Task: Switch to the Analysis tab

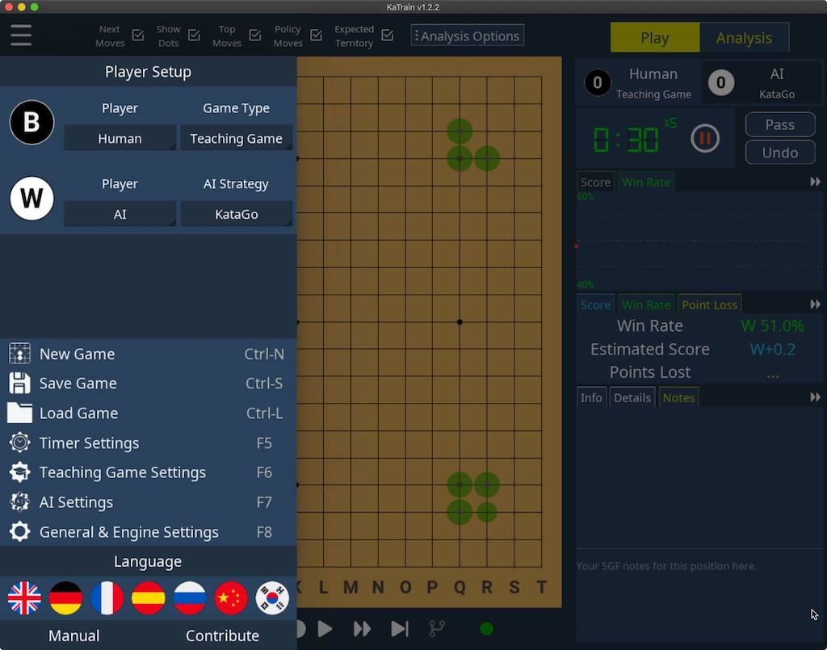Action: 744,38
